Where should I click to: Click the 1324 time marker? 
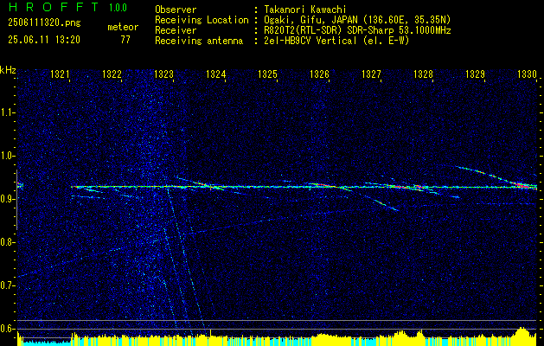pos(215,74)
